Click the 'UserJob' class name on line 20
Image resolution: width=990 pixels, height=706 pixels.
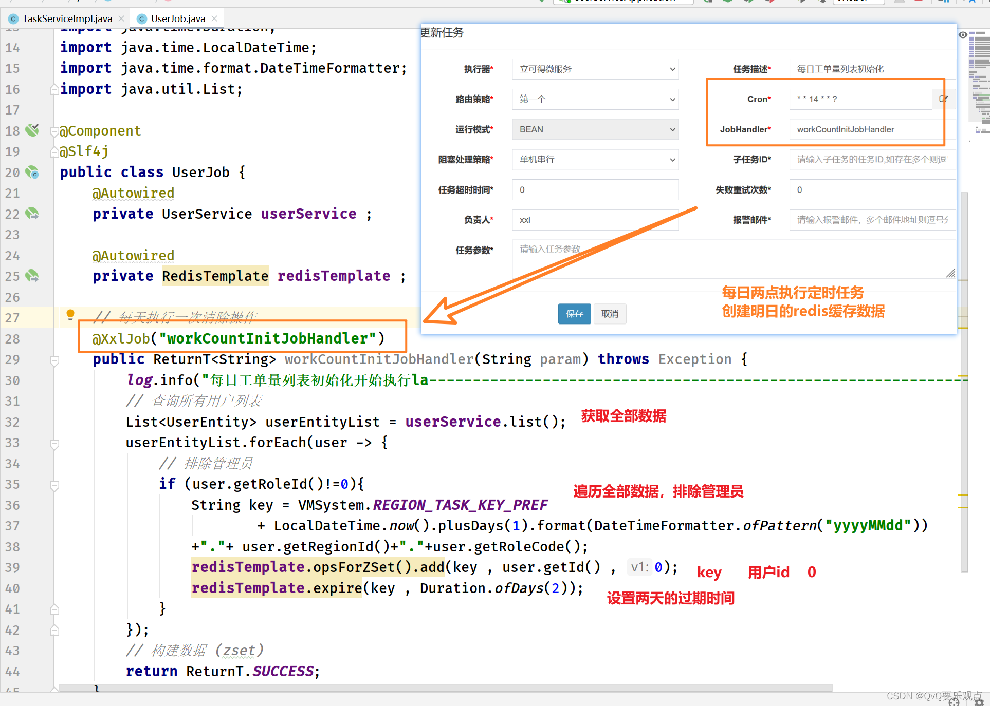200,173
